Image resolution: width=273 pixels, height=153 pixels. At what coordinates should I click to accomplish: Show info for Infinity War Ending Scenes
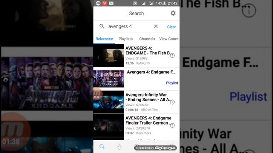click(172, 102)
